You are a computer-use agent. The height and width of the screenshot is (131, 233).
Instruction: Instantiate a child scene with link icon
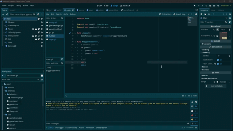click(x=7, y=15)
